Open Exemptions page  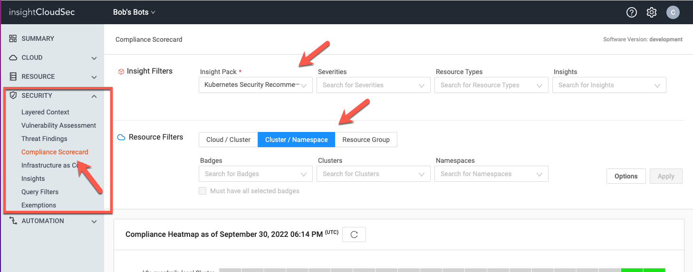tap(38, 205)
